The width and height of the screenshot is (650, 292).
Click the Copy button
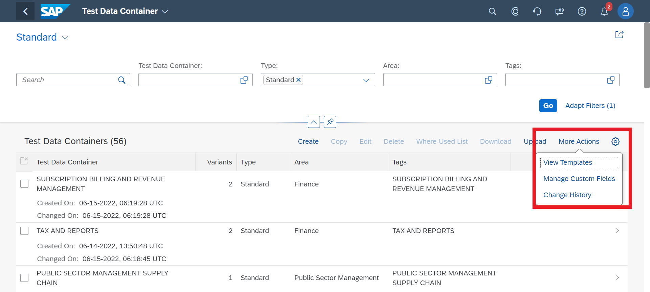click(x=339, y=141)
